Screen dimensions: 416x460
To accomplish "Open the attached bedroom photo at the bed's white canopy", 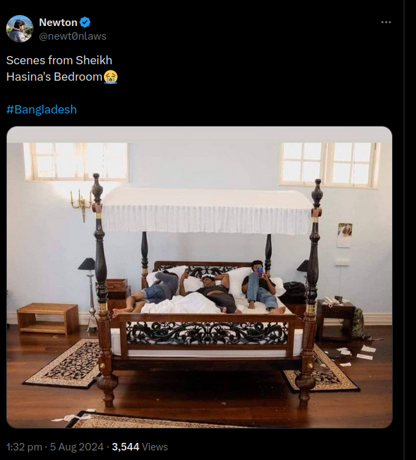I will [x=206, y=210].
